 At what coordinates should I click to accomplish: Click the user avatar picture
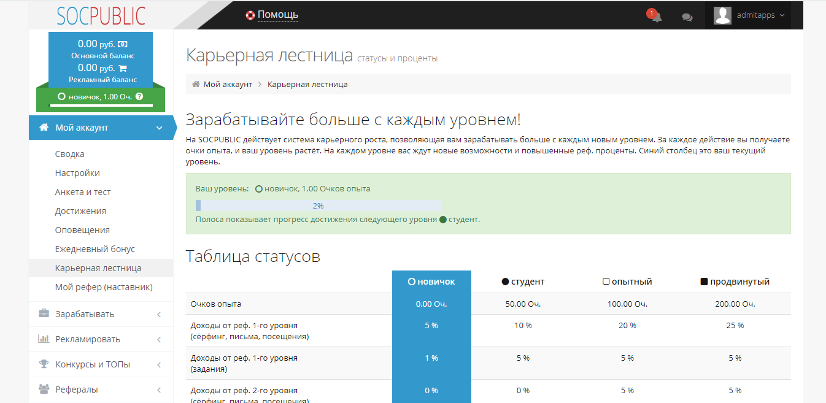pyautogui.click(x=722, y=15)
